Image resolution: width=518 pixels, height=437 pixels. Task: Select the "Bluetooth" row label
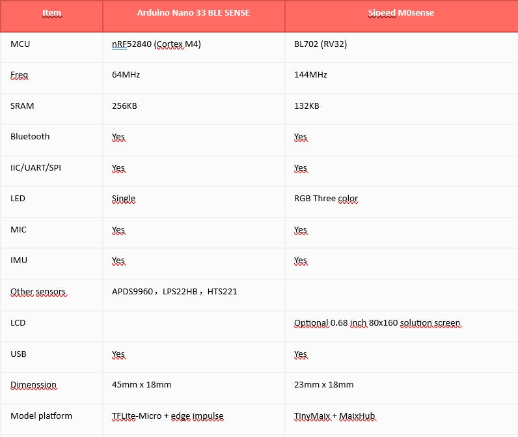coord(30,136)
